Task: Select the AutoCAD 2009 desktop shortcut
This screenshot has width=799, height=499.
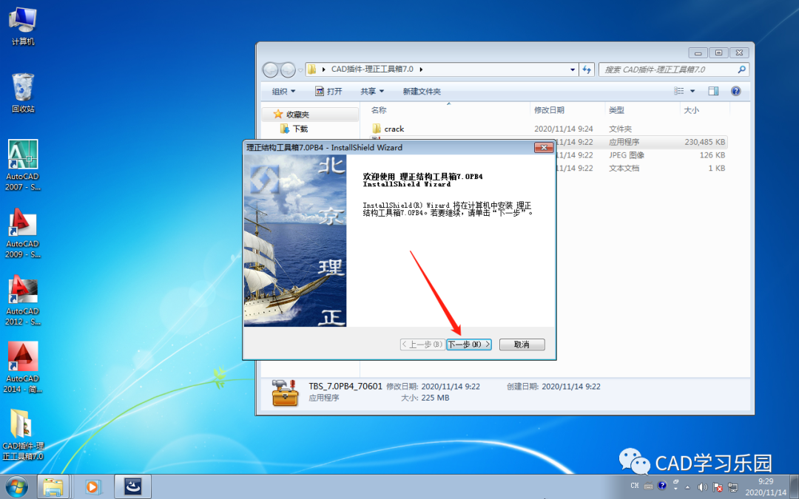Action: coord(23,233)
